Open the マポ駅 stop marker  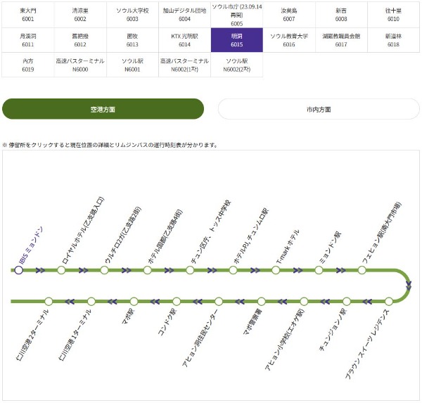(x=134, y=301)
